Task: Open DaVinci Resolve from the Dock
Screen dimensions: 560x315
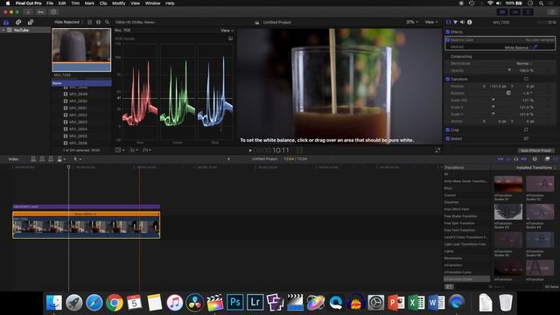Action: (194, 303)
